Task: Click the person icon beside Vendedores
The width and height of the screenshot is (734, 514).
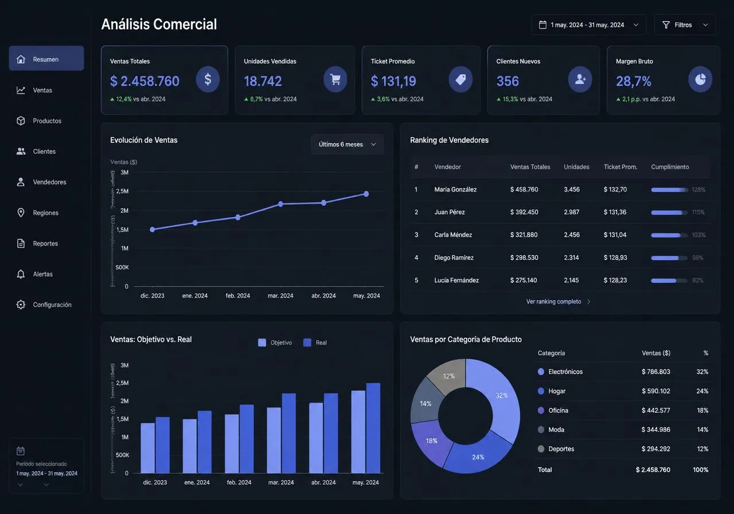Action: (21, 182)
